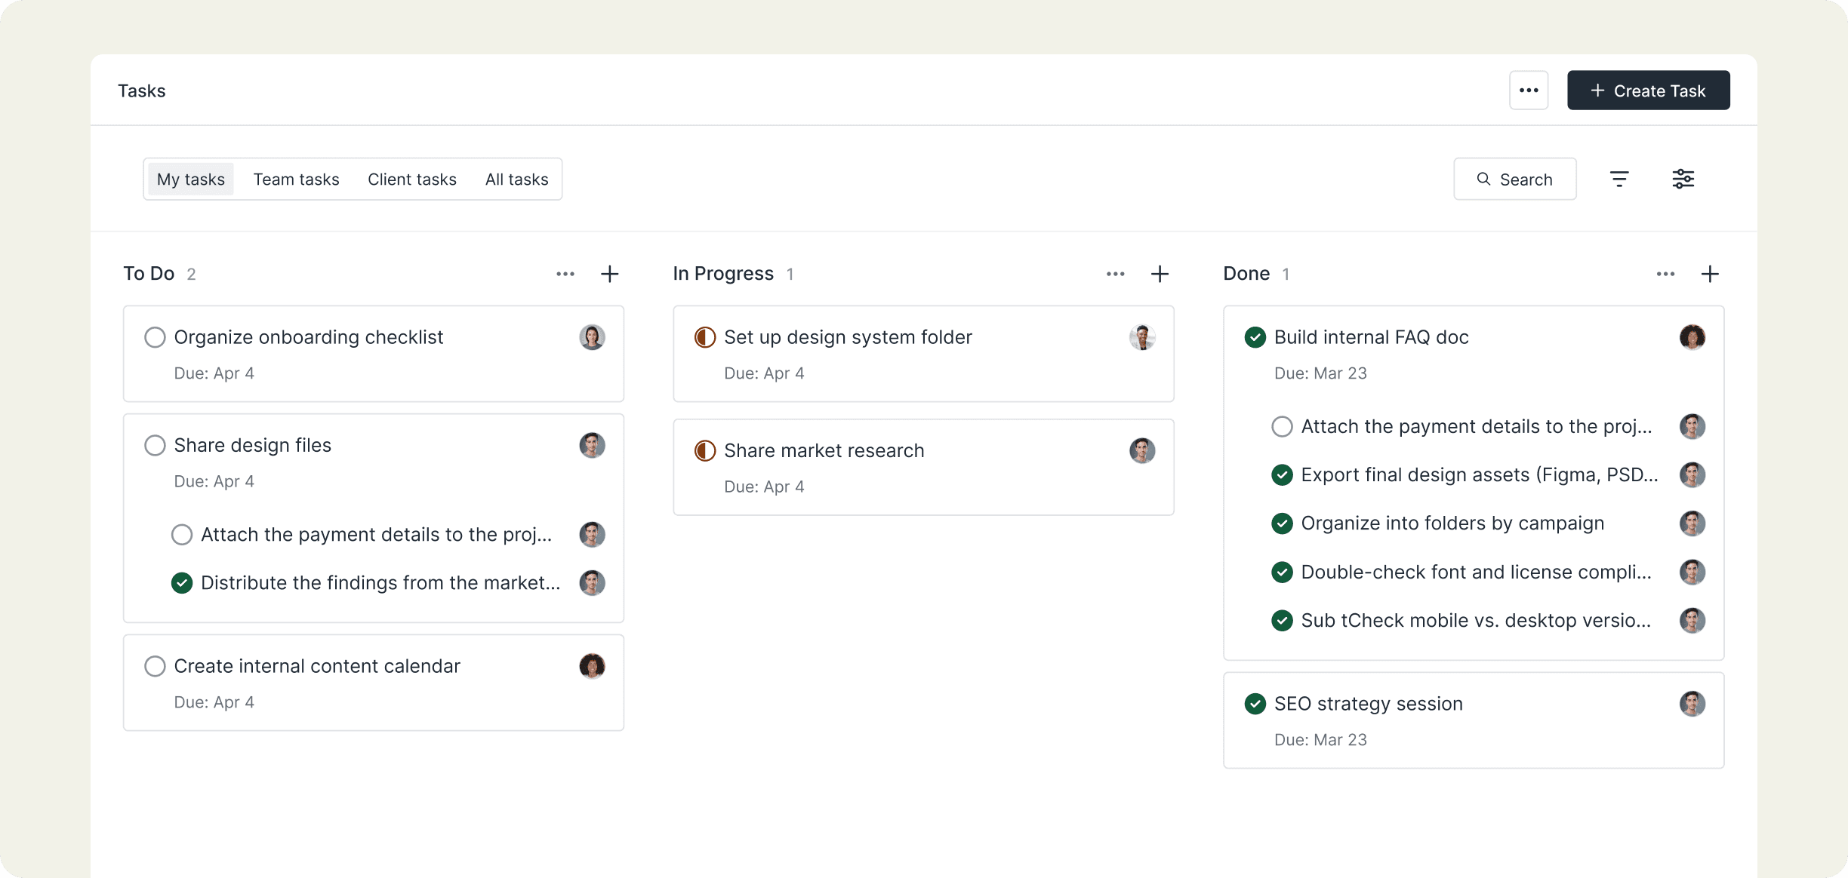The width and height of the screenshot is (1848, 878).
Task: Switch to the Team tasks tab
Action: 296,180
